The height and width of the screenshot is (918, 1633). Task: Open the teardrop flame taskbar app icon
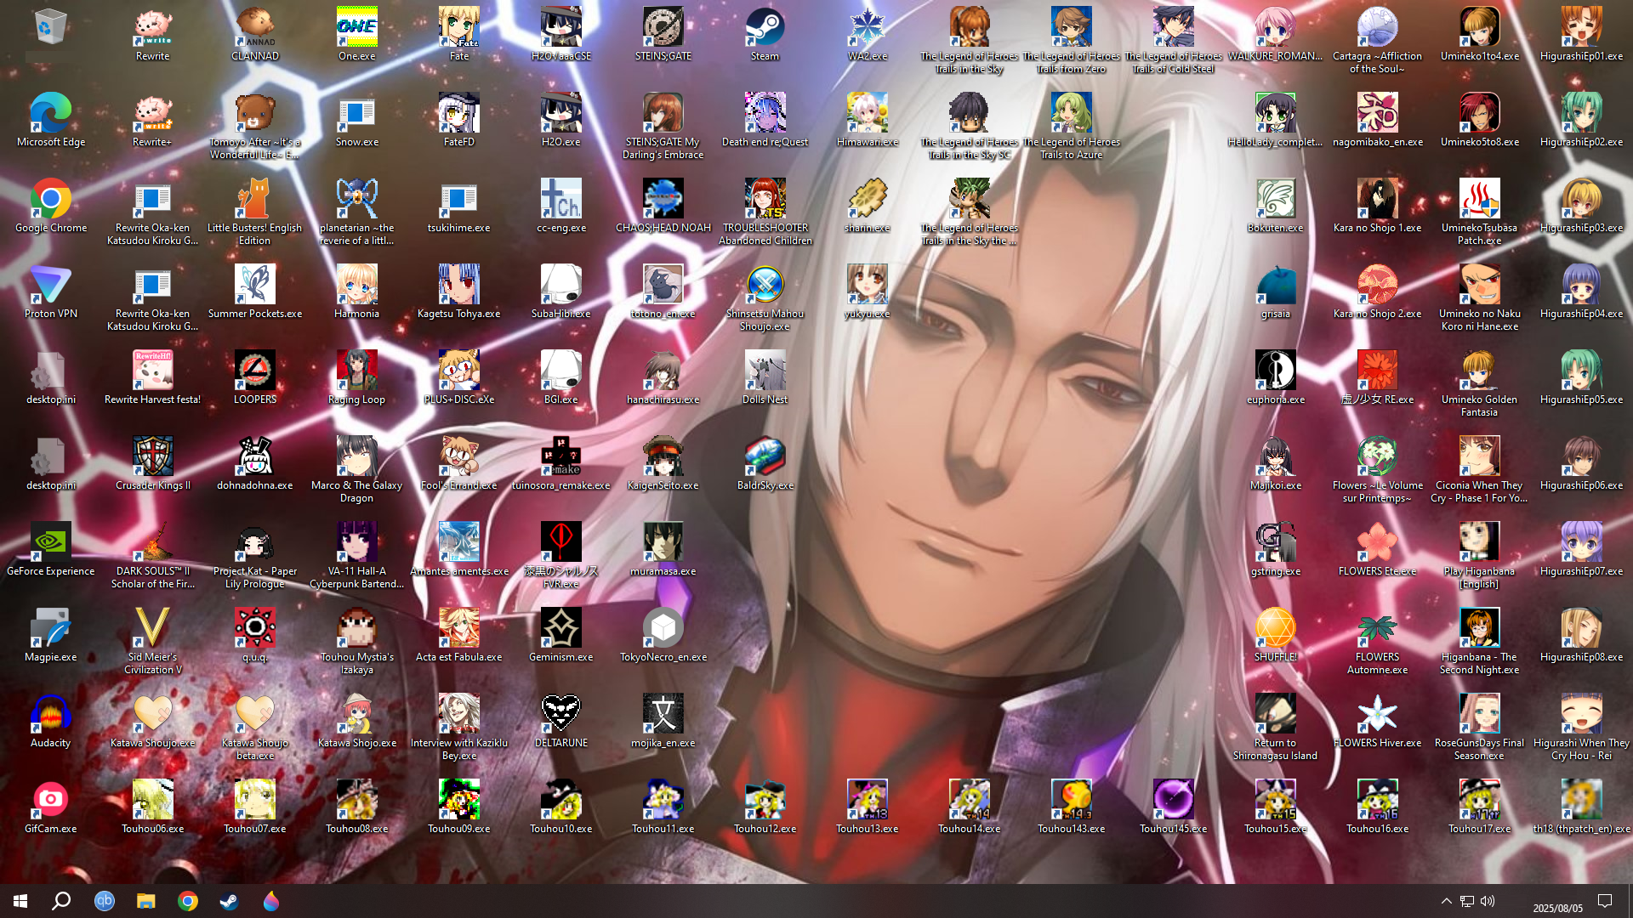270,901
